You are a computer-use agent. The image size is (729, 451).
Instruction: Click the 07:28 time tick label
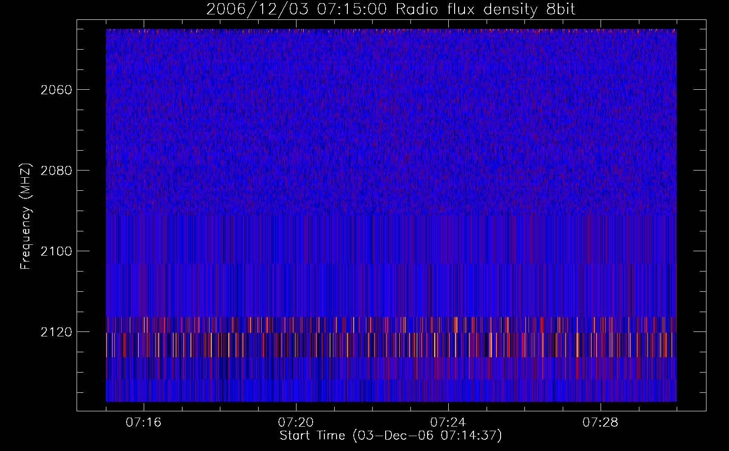point(601,423)
